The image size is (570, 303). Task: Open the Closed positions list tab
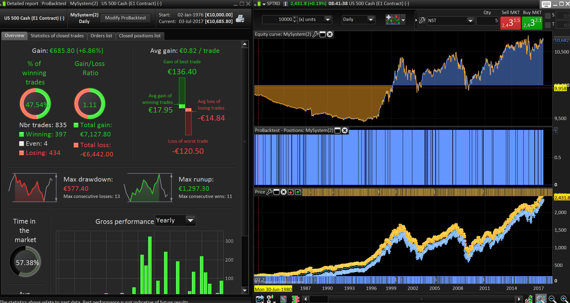(140, 36)
